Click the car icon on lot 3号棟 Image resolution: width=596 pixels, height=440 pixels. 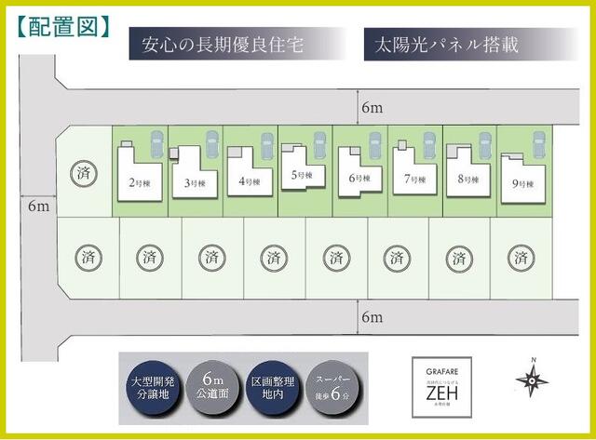pyautogui.click(x=212, y=144)
